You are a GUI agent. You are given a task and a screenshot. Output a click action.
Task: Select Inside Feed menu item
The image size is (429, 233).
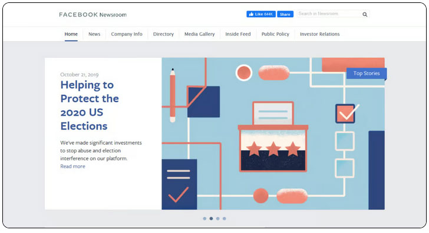click(238, 34)
